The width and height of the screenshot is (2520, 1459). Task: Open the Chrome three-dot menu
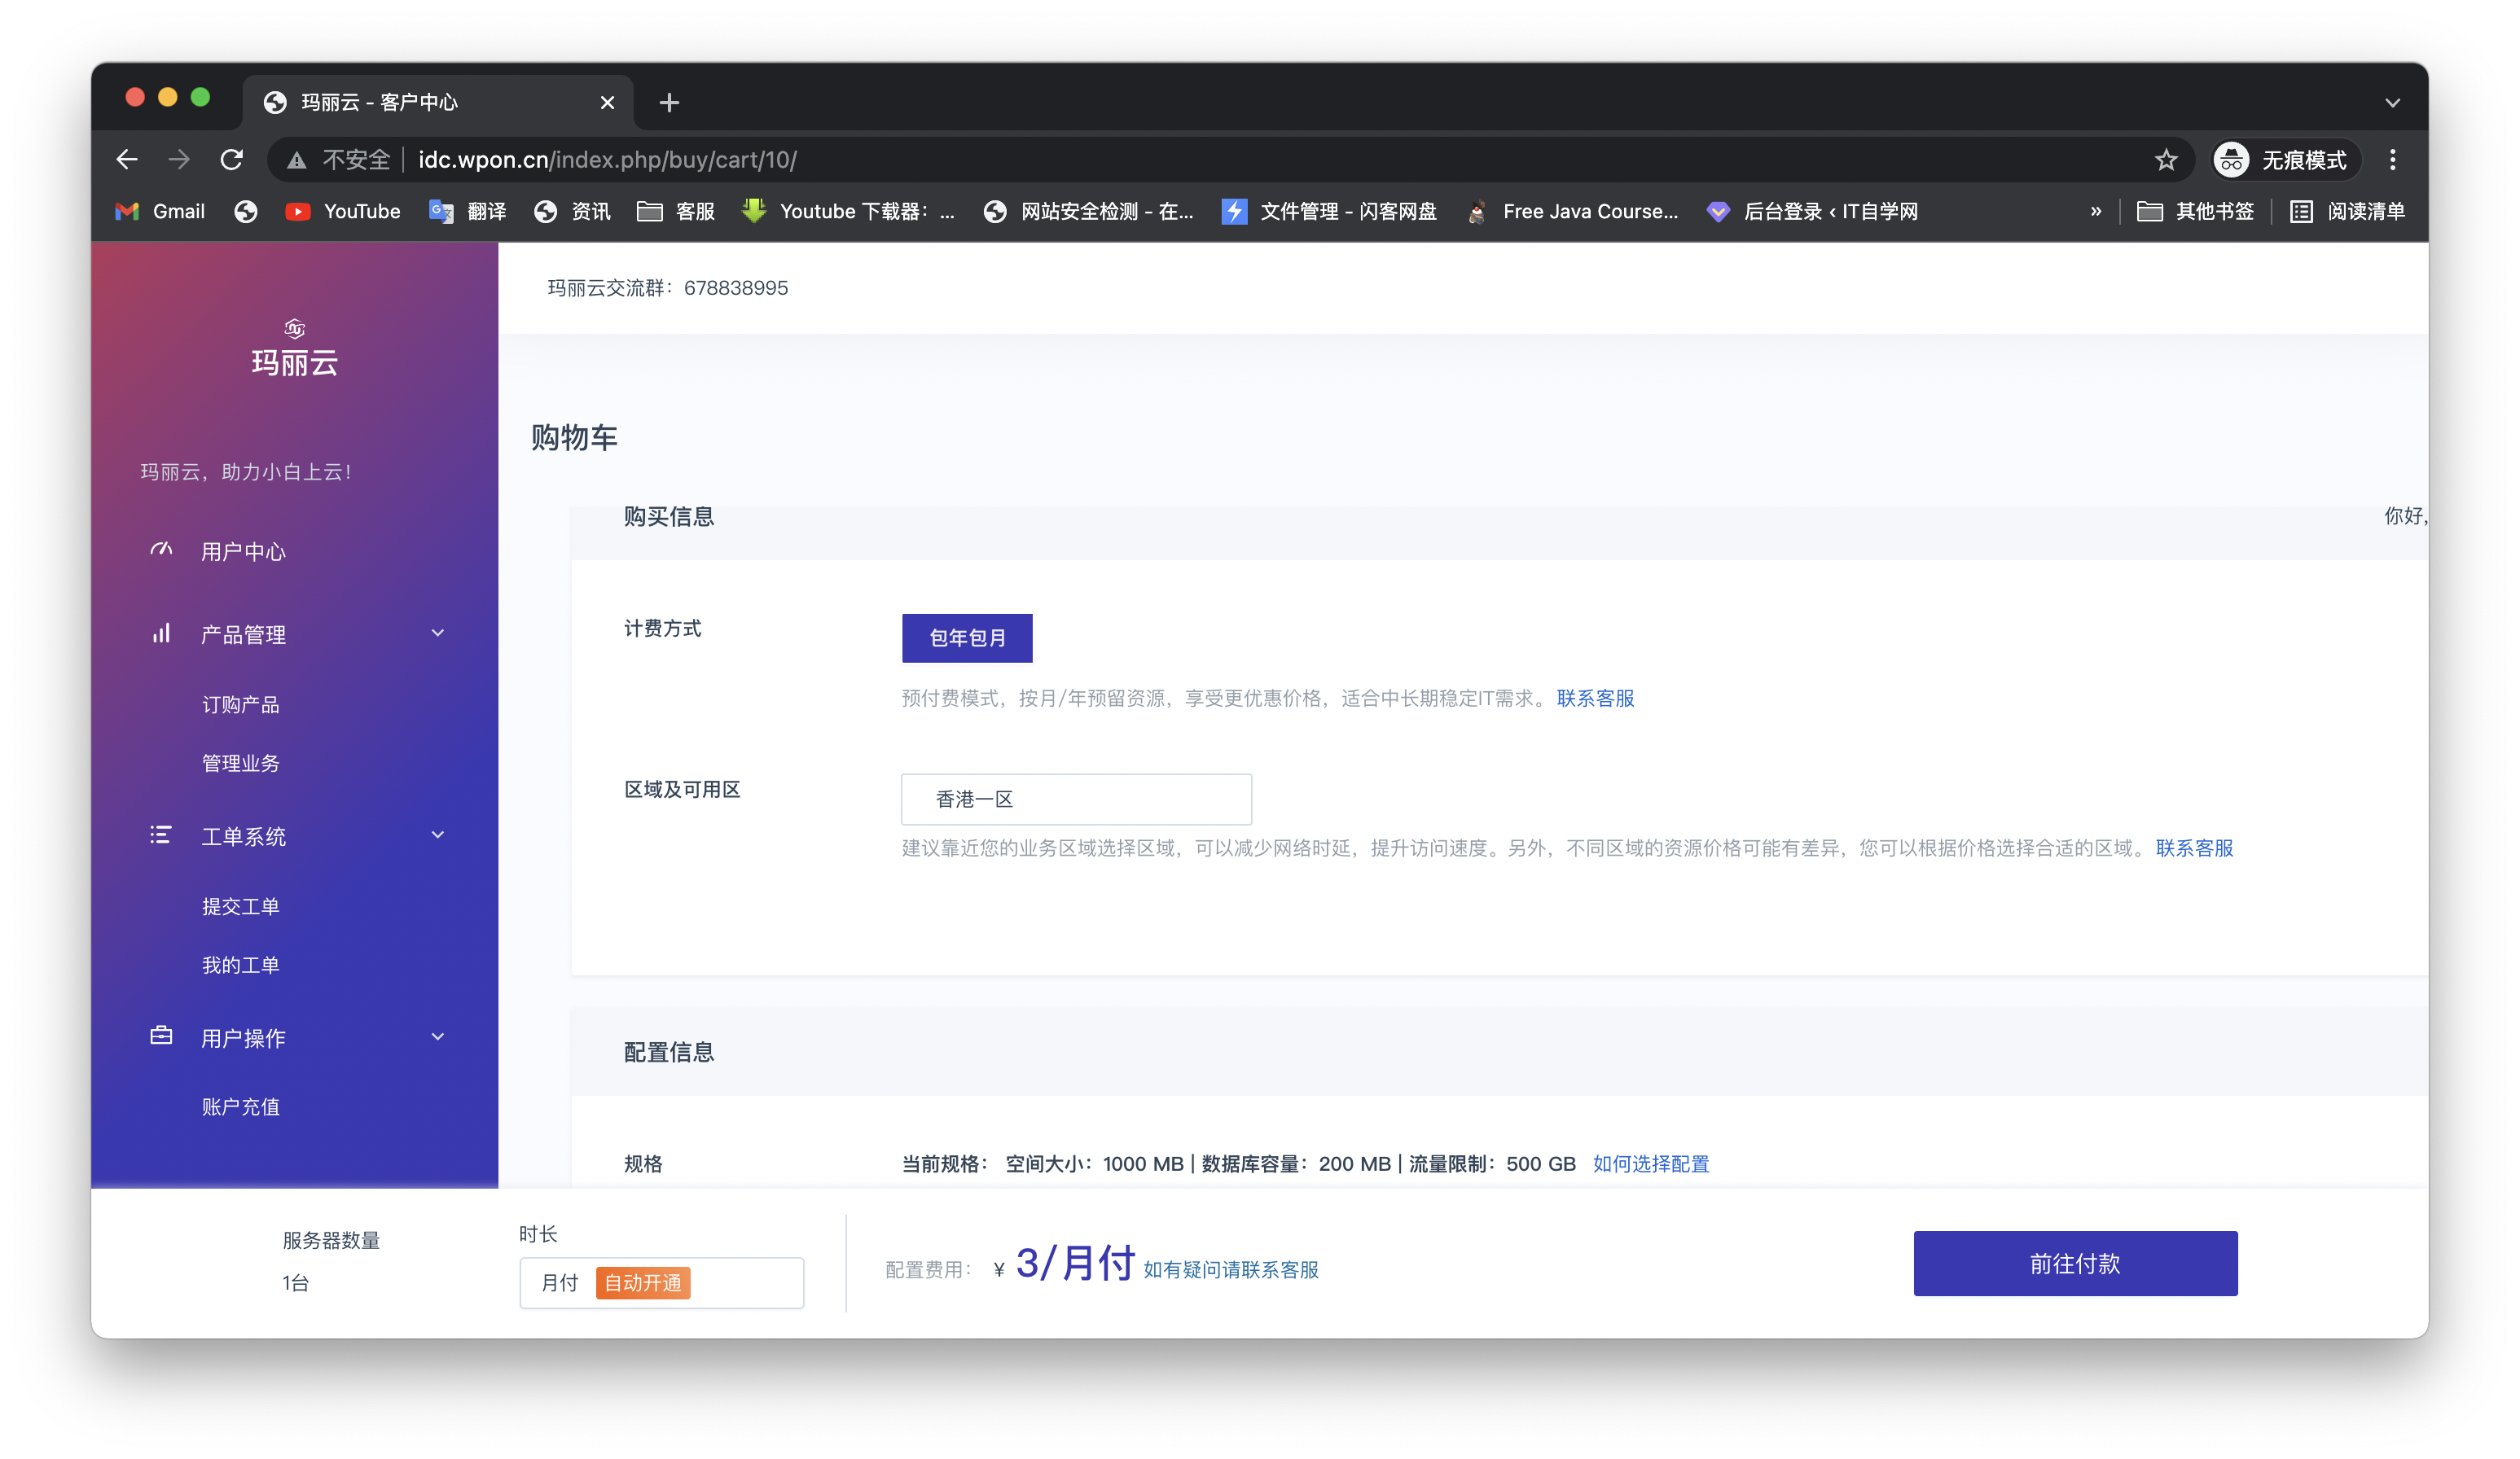[2392, 160]
